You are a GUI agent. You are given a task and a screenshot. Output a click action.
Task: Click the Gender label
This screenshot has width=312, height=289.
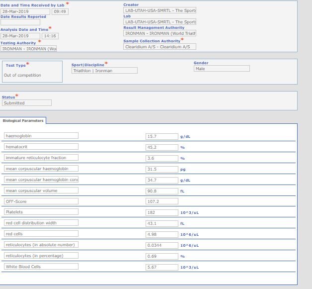click(201, 63)
